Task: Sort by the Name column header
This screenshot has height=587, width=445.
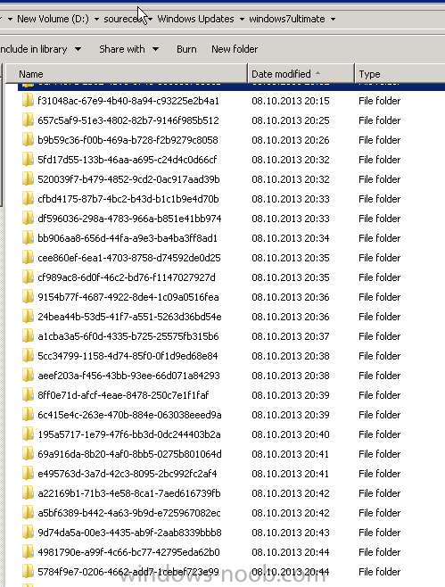Action: point(127,74)
